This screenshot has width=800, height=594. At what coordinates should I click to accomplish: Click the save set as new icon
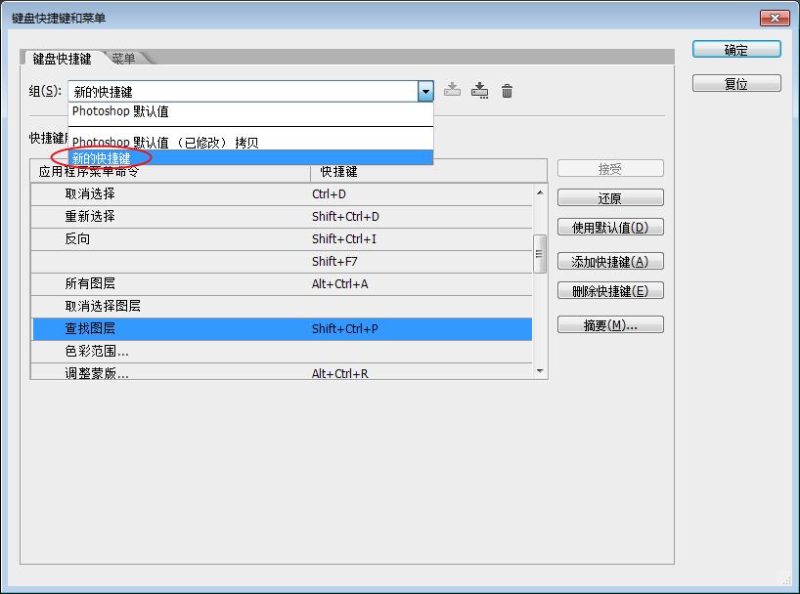479,90
